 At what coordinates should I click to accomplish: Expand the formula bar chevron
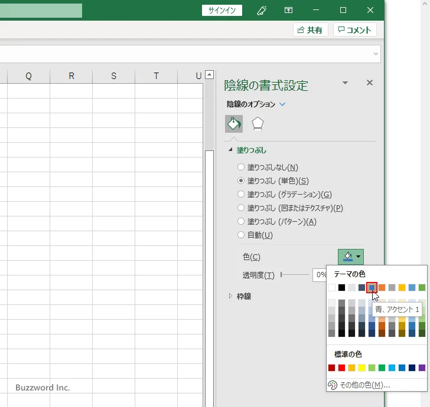tap(376, 54)
